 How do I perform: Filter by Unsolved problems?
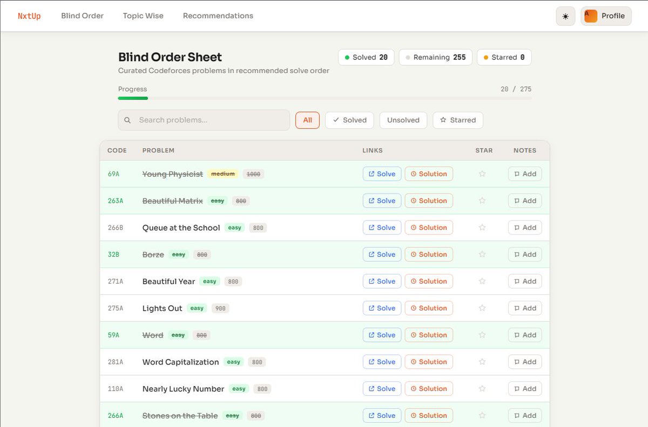coord(403,120)
